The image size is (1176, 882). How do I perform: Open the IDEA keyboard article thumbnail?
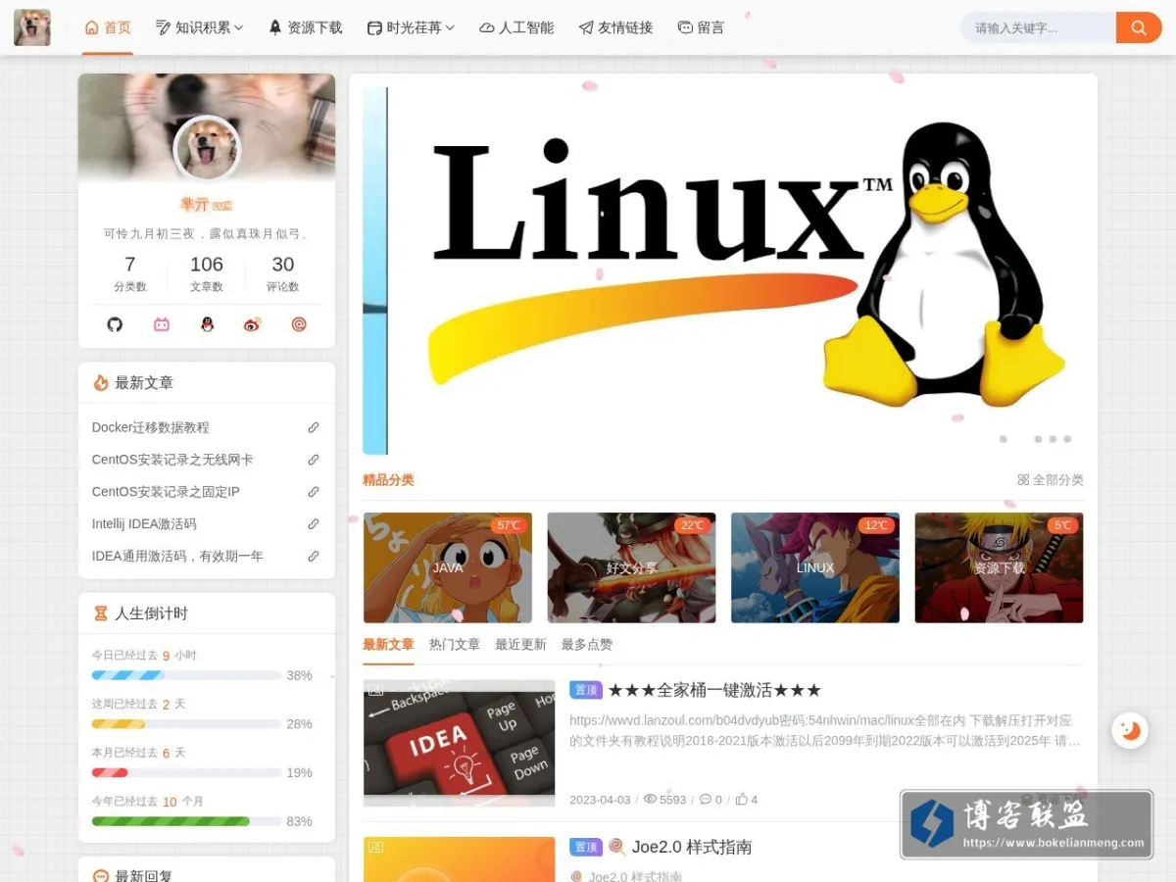pos(459,743)
